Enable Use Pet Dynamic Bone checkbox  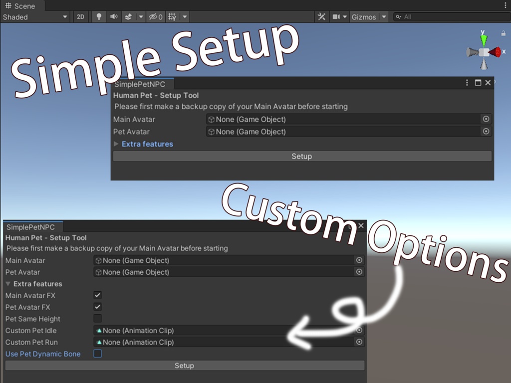tap(97, 354)
